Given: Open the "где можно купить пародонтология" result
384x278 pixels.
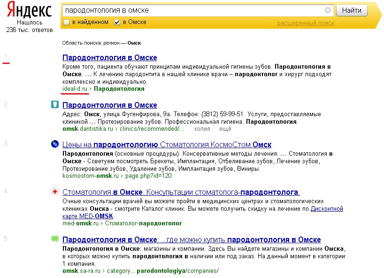Looking at the screenshot, I should [192, 240].
